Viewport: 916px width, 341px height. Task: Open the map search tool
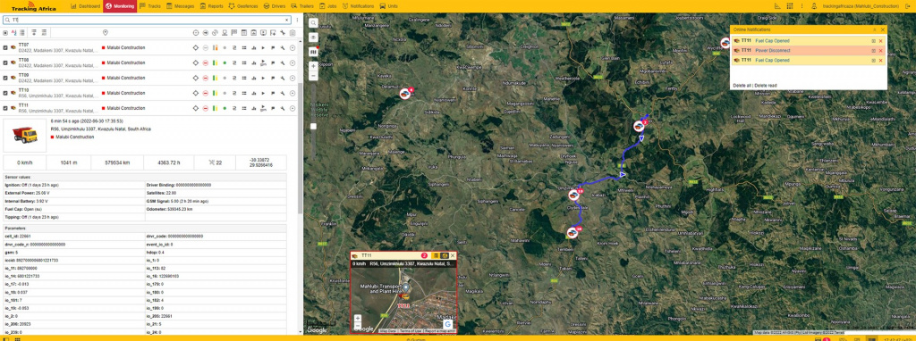click(314, 22)
